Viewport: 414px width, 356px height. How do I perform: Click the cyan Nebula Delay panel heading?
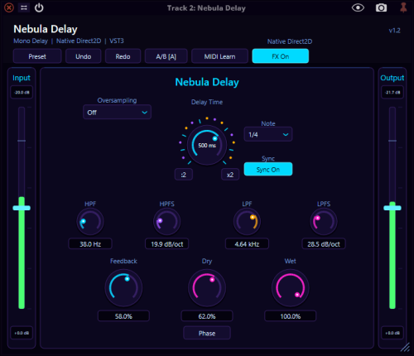207,82
